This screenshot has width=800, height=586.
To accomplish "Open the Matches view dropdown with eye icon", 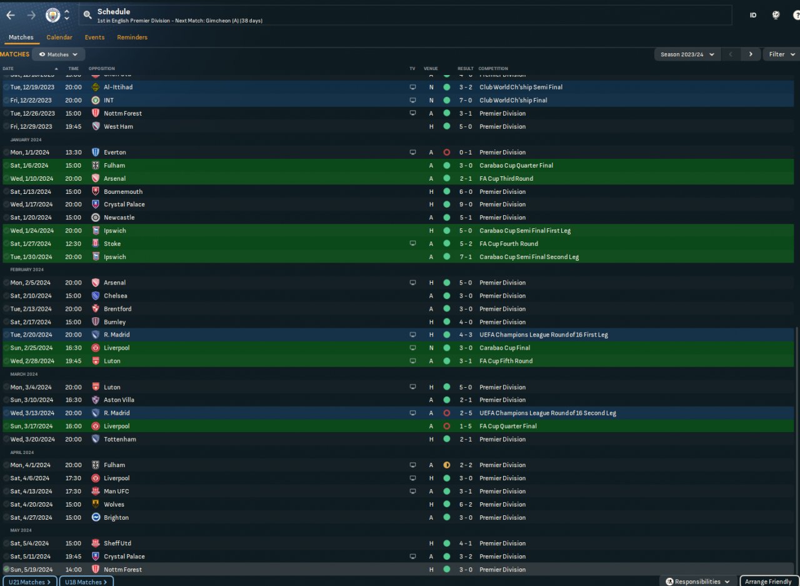I will coord(59,54).
